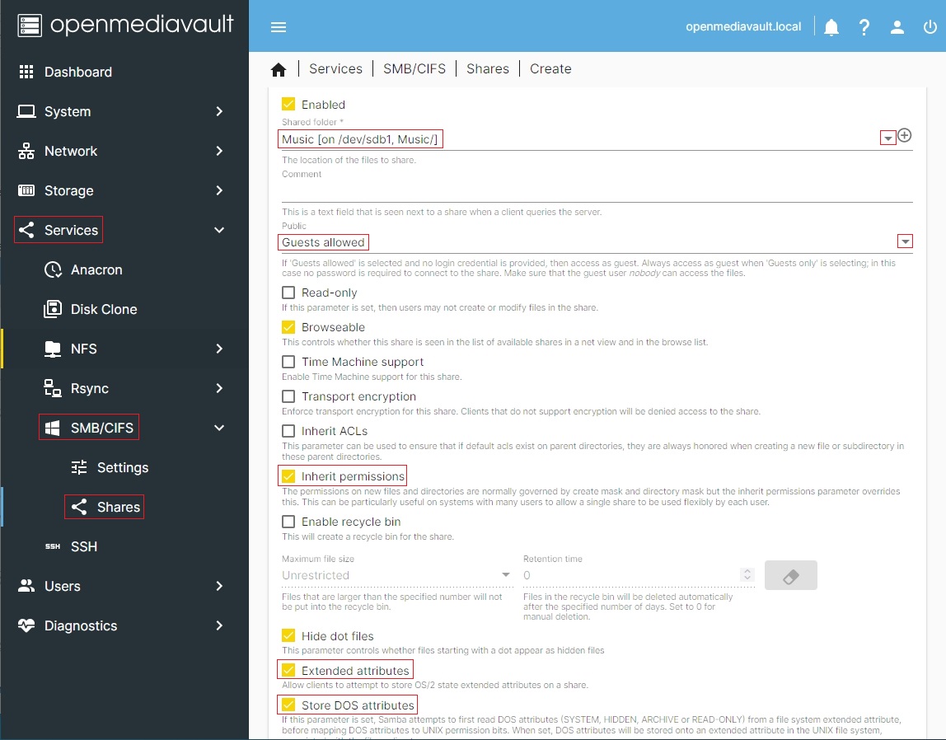Click the help question mark icon
The width and height of the screenshot is (946, 740).
(x=864, y=27)
